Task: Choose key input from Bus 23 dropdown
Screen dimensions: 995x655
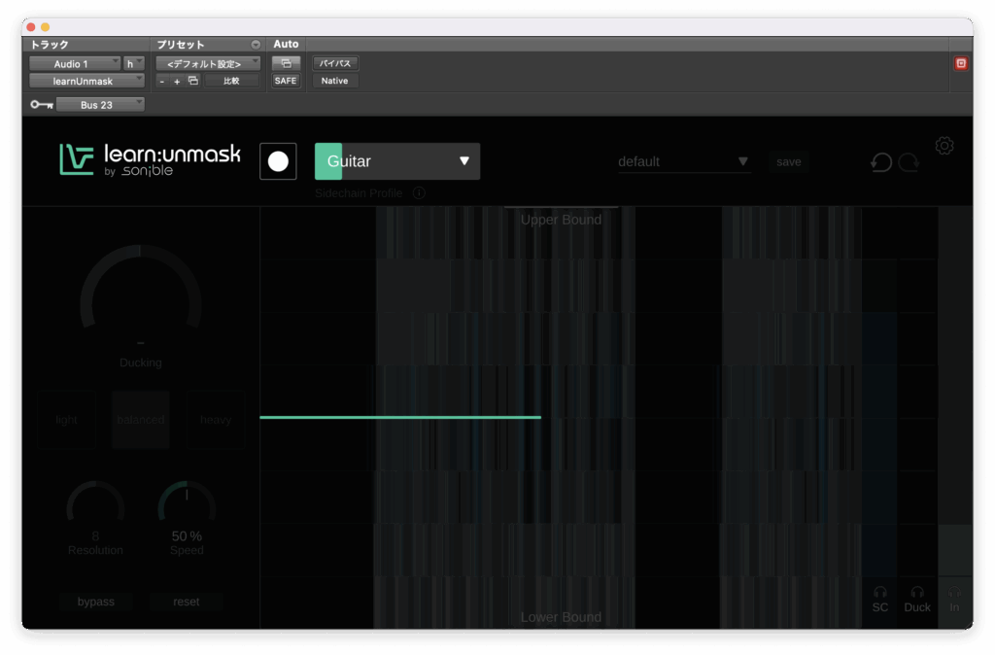Action: point(100,105)
